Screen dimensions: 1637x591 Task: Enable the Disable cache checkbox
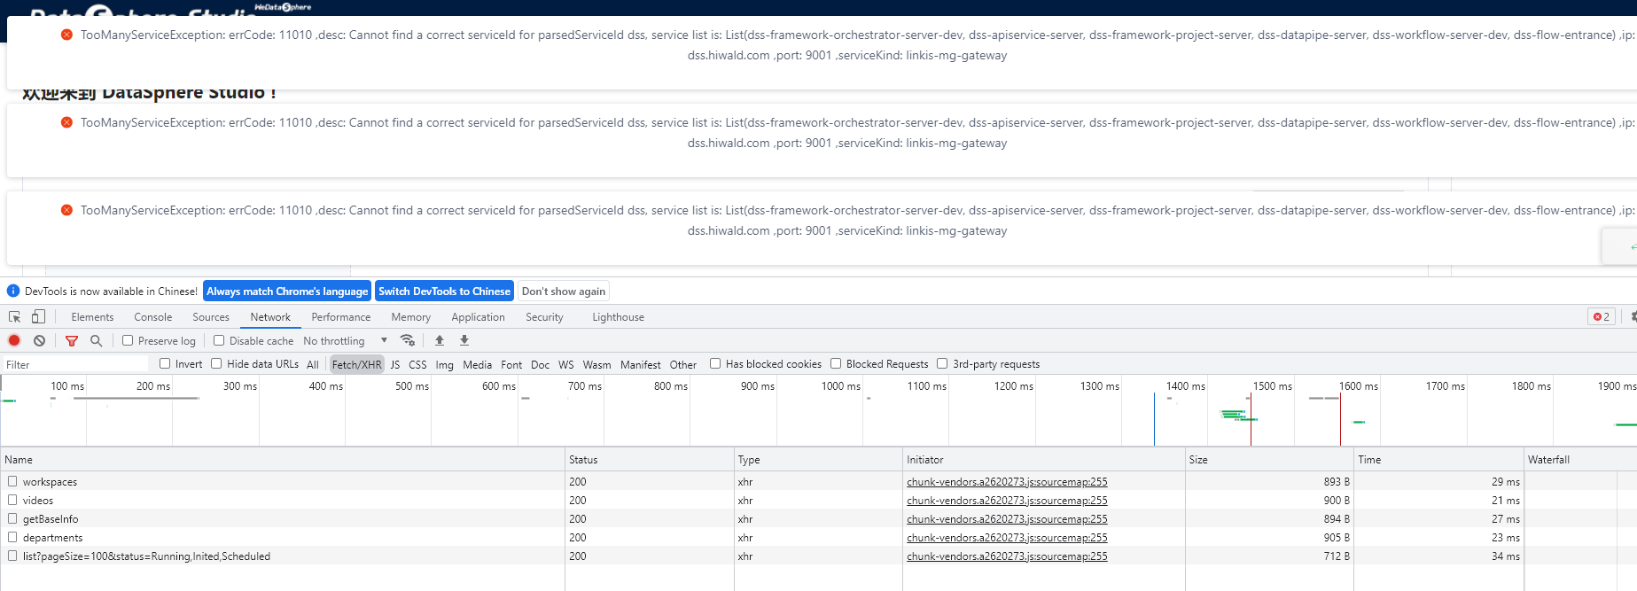[219, 340]
